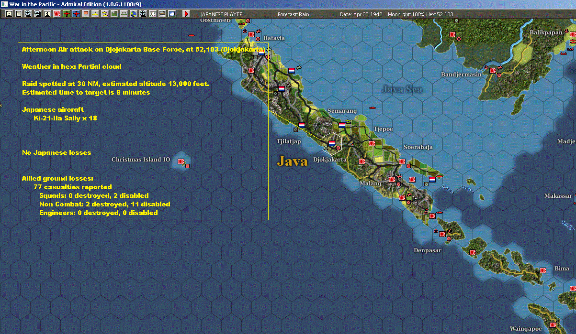This screenshot has height=334, width=576.
Task: Click the Semarang city label
Action: tap(342, 111)
